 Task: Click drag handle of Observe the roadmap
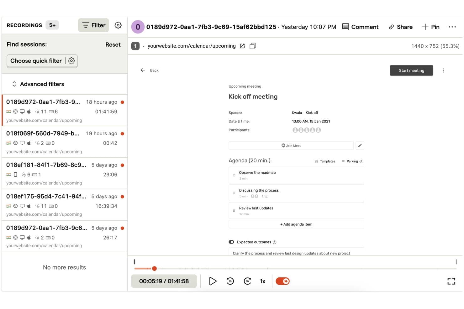coord(234,175)
